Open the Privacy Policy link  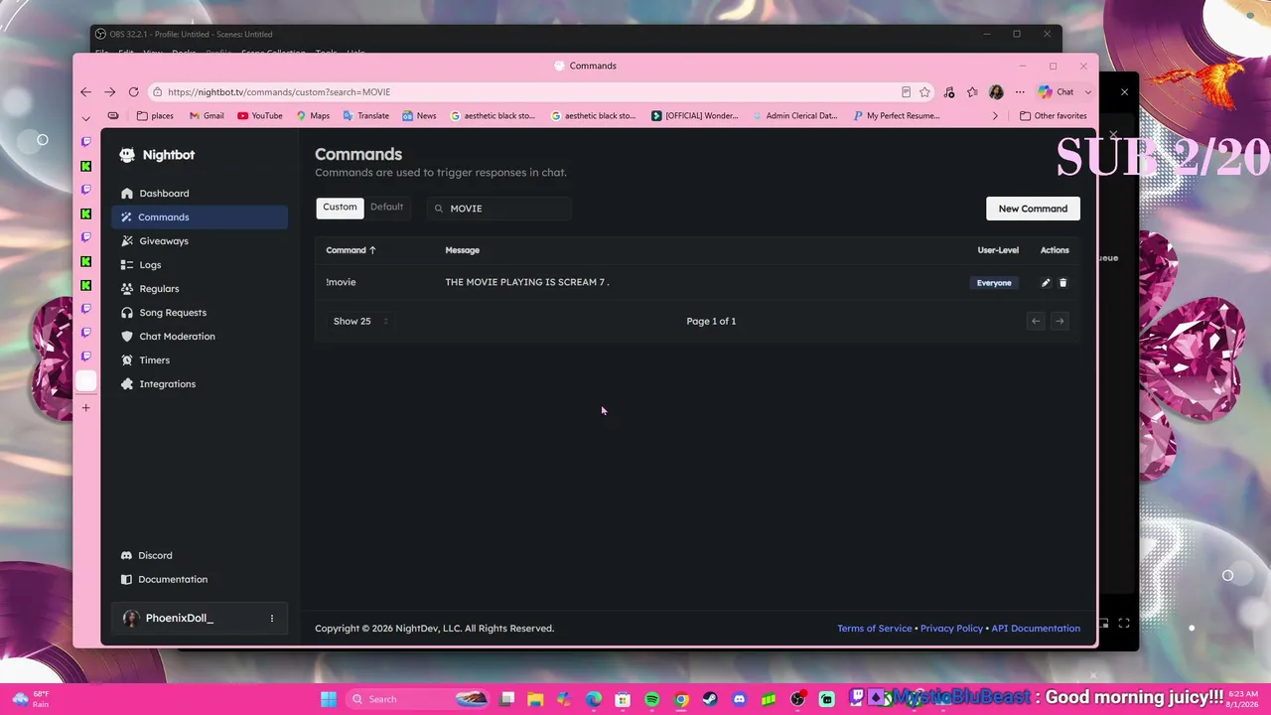951,629
